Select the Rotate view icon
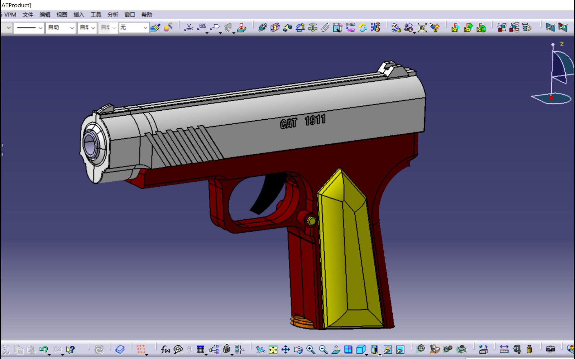Image resolution: width=575 pixels, height=359 pixels. click(298, 349)
